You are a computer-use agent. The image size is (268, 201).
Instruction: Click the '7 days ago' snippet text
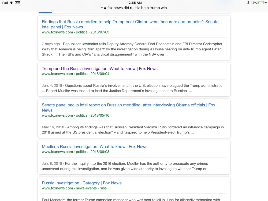tap(132, 49)
